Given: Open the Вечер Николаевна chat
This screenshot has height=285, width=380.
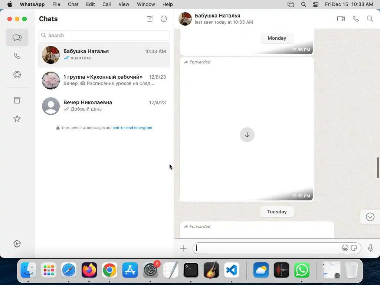Looking at the screenshot, I should 104,106.
